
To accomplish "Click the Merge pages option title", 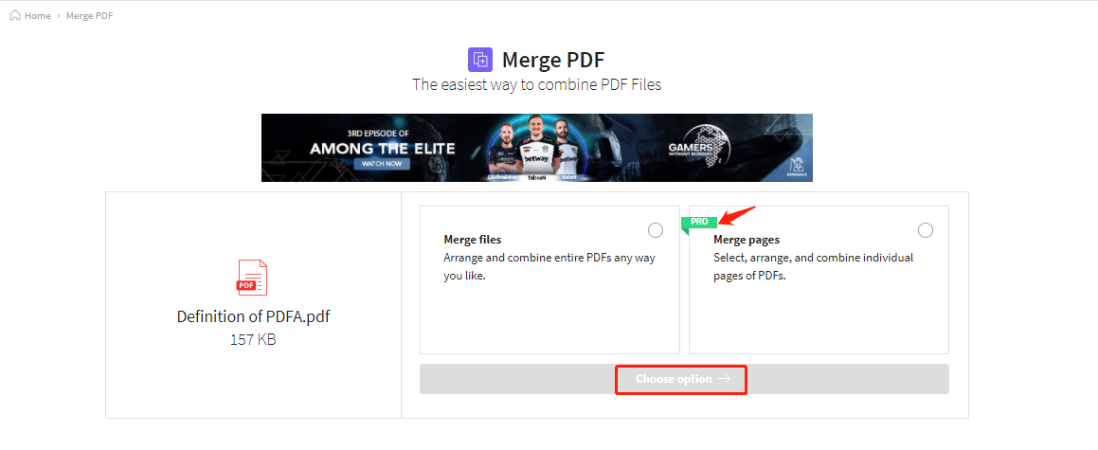I will point(747,240).
